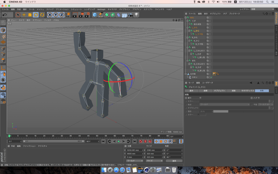Image resolution: width=278 pixels, height=174 pixels.
Task: Toggle position keyframe recording
Action: coord(156,141)
